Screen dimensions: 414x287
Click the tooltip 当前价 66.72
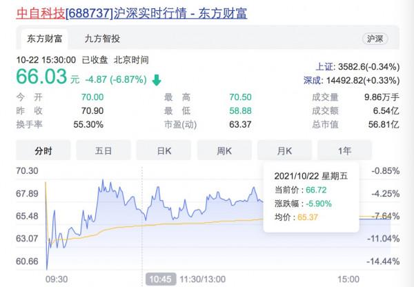[300, 190]
